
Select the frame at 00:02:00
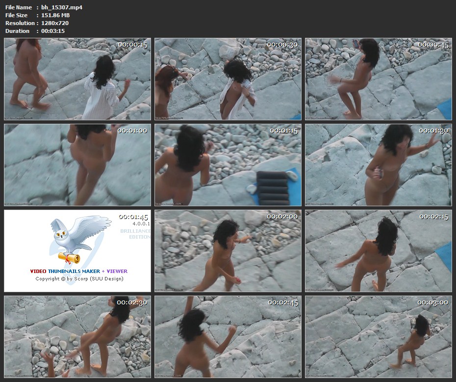click(228, 251)
